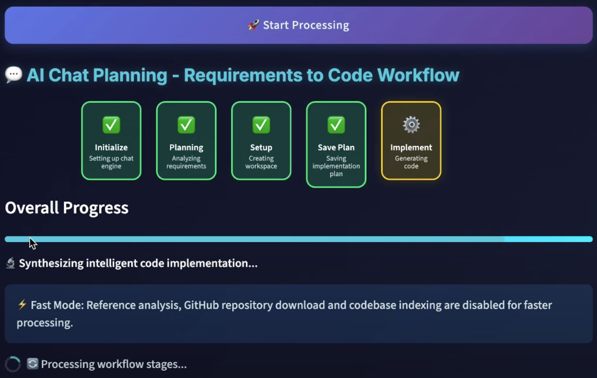Viewport: 597px width, 378px height.
Task: Click the green checkmark on Initialize card
Action: click(111, 125)
